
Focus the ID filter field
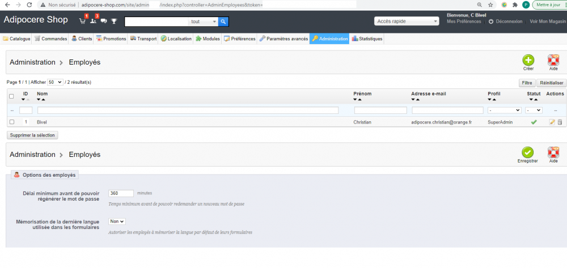point(26,110)
